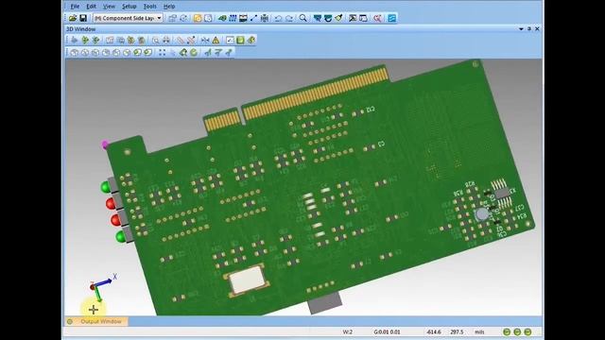Open the Edit menu
The image size is (605, 340).
[91, 7]
